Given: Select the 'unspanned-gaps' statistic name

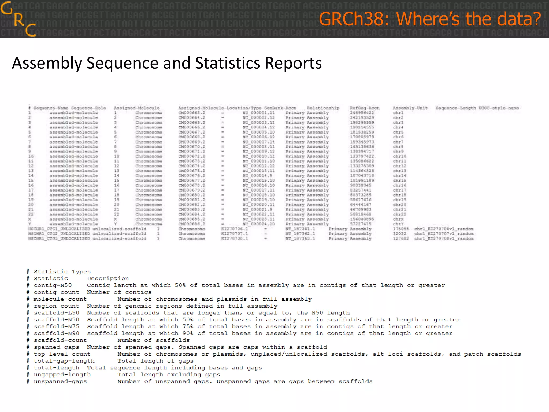Looking at the screenshot, I should coord(60,382).
